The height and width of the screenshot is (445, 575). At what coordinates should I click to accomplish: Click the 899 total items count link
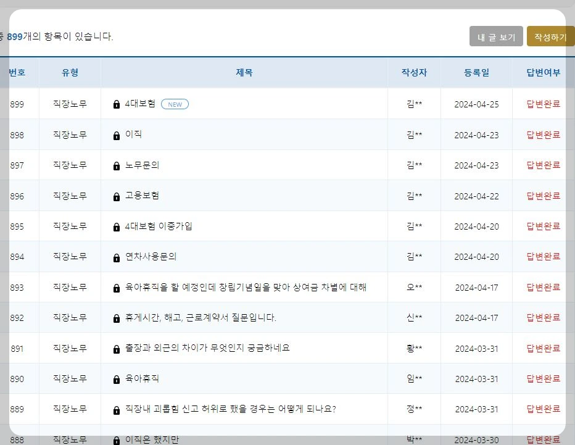(x=14, y=36)
